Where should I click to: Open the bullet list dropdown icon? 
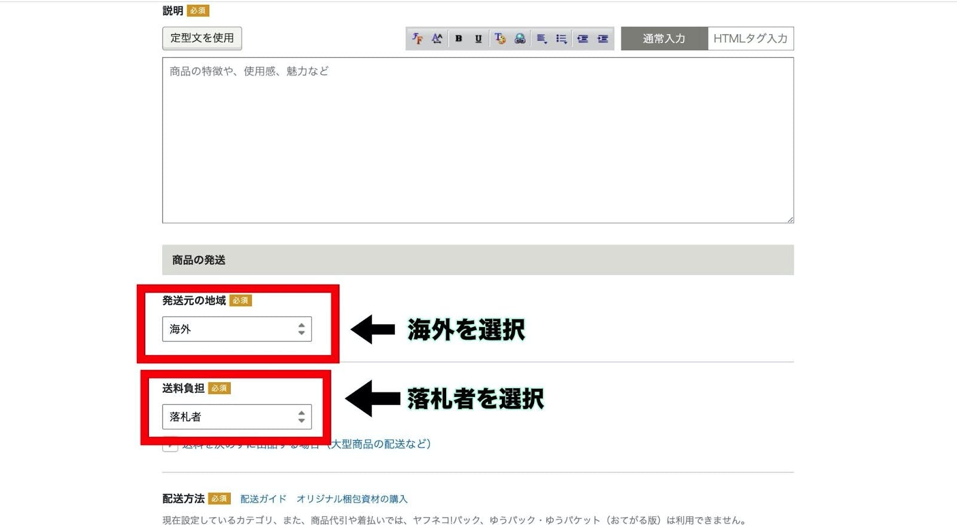click(561, 39)
